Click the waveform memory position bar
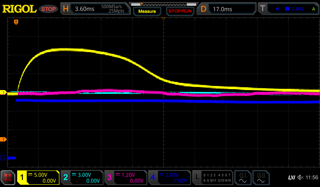Image resolution: width=320 pixels, height=187 pixels. pos(163,4)
